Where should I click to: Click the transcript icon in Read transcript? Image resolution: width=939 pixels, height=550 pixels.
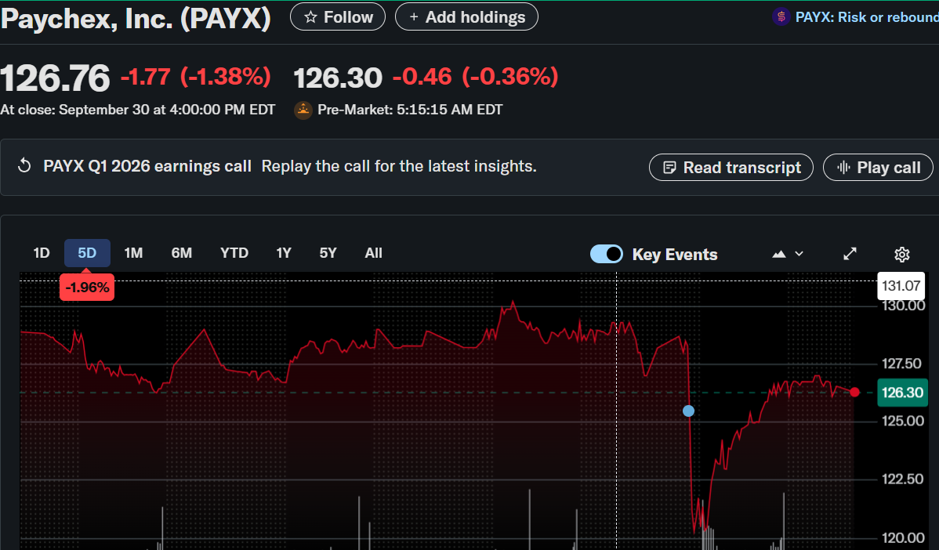point(669,168)
